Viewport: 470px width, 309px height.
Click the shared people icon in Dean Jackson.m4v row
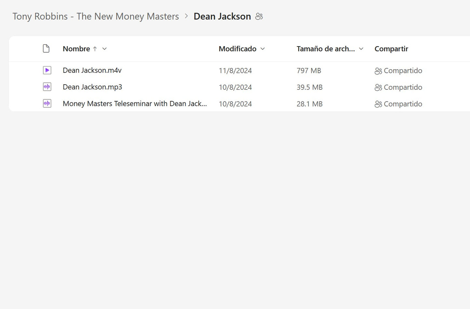click(378, 71)
